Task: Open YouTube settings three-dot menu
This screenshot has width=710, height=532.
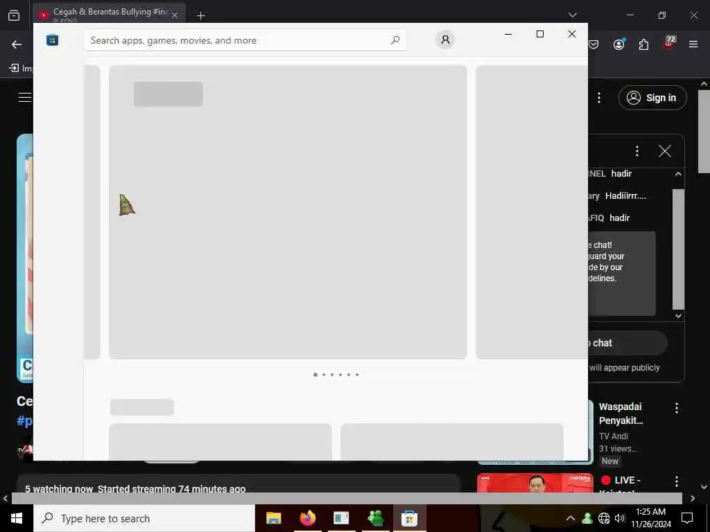Action: [x=599, y=98]
